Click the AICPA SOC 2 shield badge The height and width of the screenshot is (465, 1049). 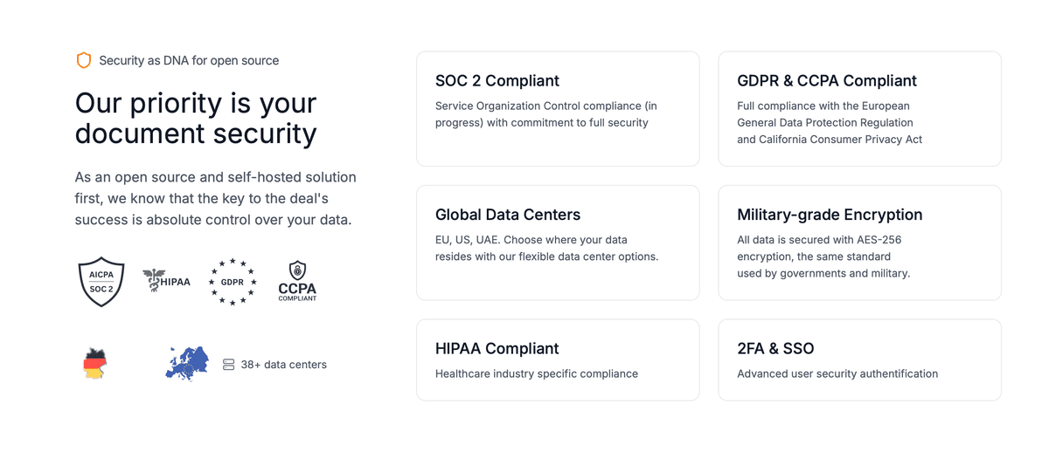point(101,281)
